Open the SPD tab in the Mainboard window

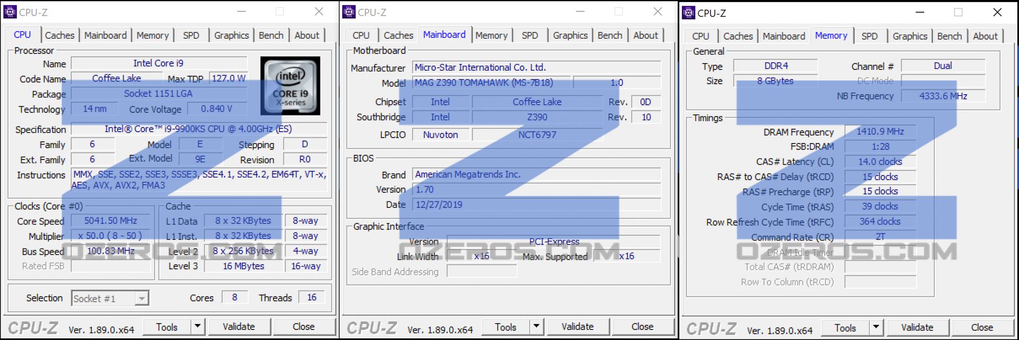530,35
